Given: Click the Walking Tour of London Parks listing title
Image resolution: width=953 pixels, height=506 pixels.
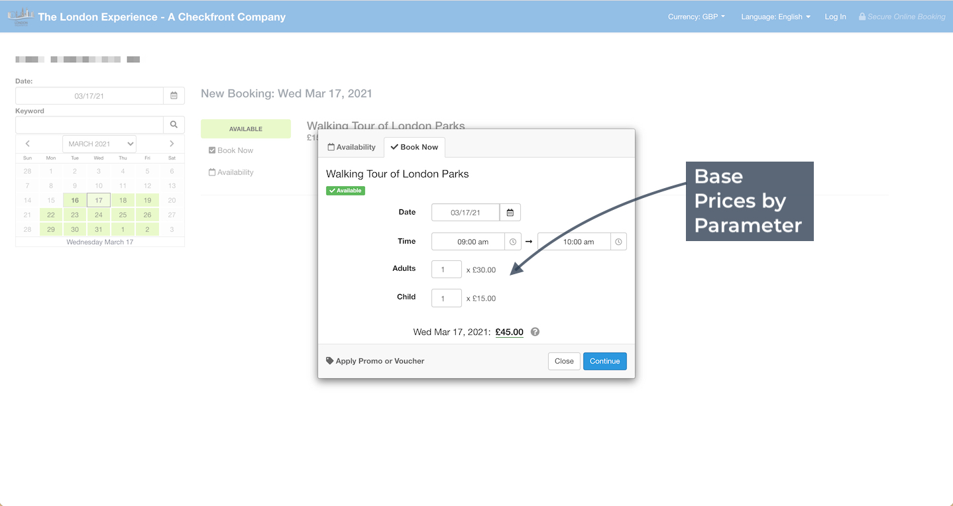Looking at the screenshot, I should pos(386,125).
